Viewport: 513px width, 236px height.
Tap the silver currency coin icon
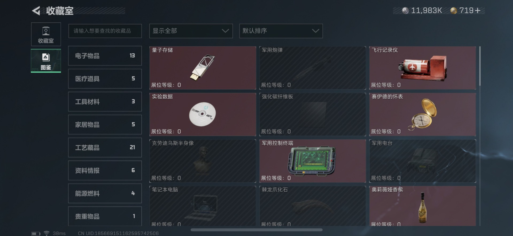[405, 10]
